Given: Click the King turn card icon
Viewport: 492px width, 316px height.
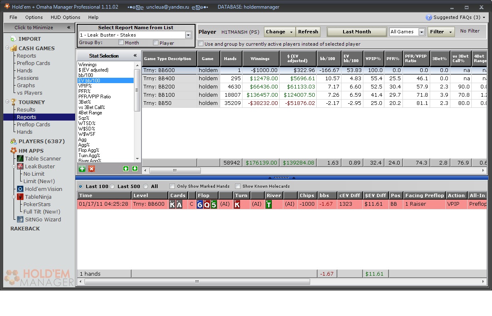Looking at the screenshot, I should pos(237,204).
